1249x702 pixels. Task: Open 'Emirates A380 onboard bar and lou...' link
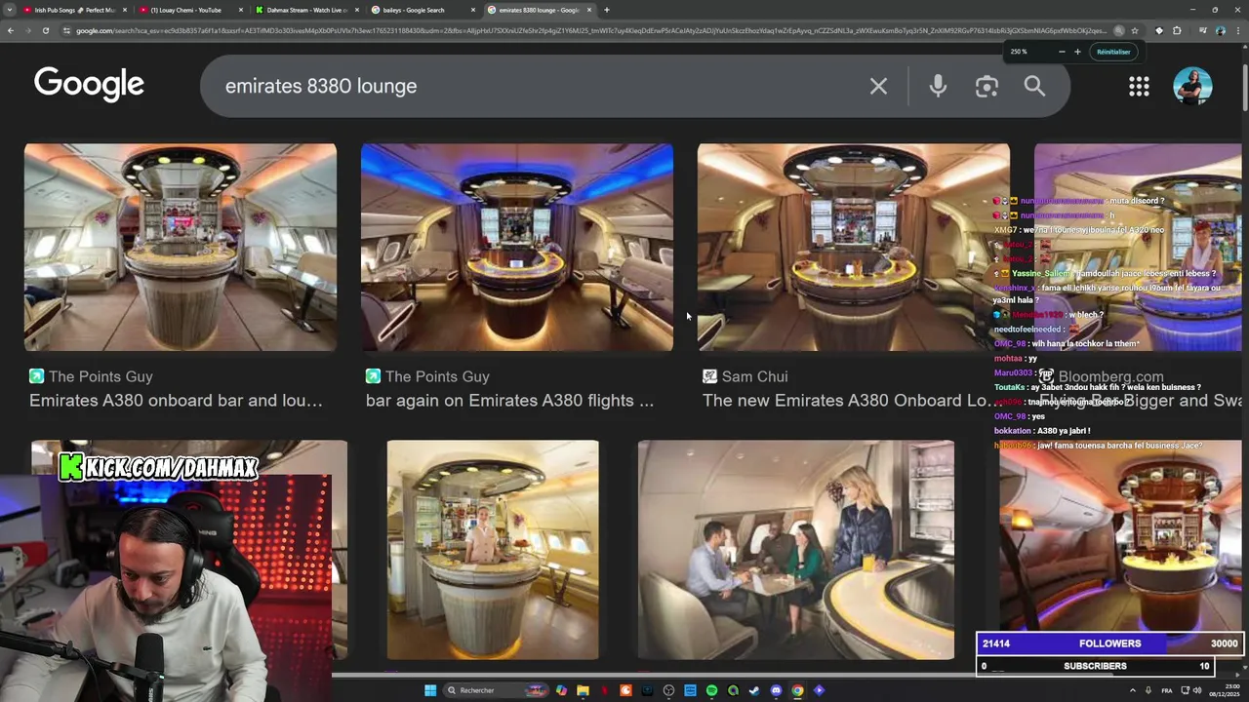[176, 401]
